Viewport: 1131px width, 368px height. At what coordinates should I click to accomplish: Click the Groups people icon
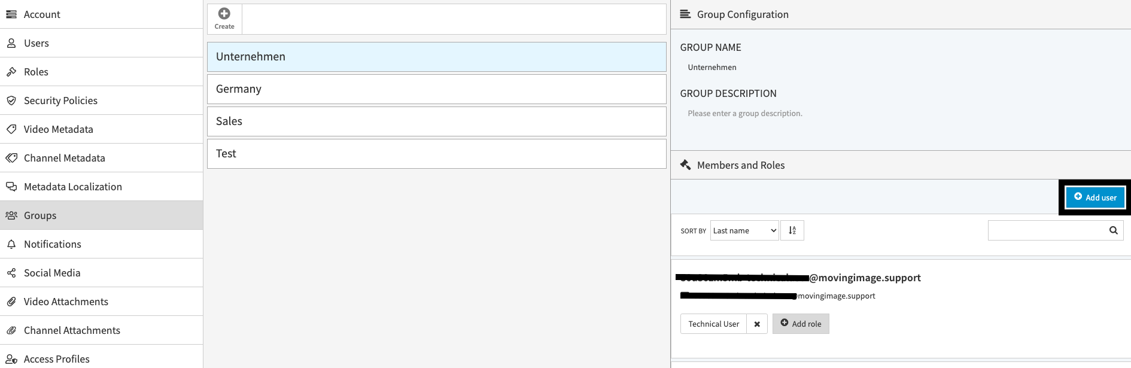tap(11, 215)
